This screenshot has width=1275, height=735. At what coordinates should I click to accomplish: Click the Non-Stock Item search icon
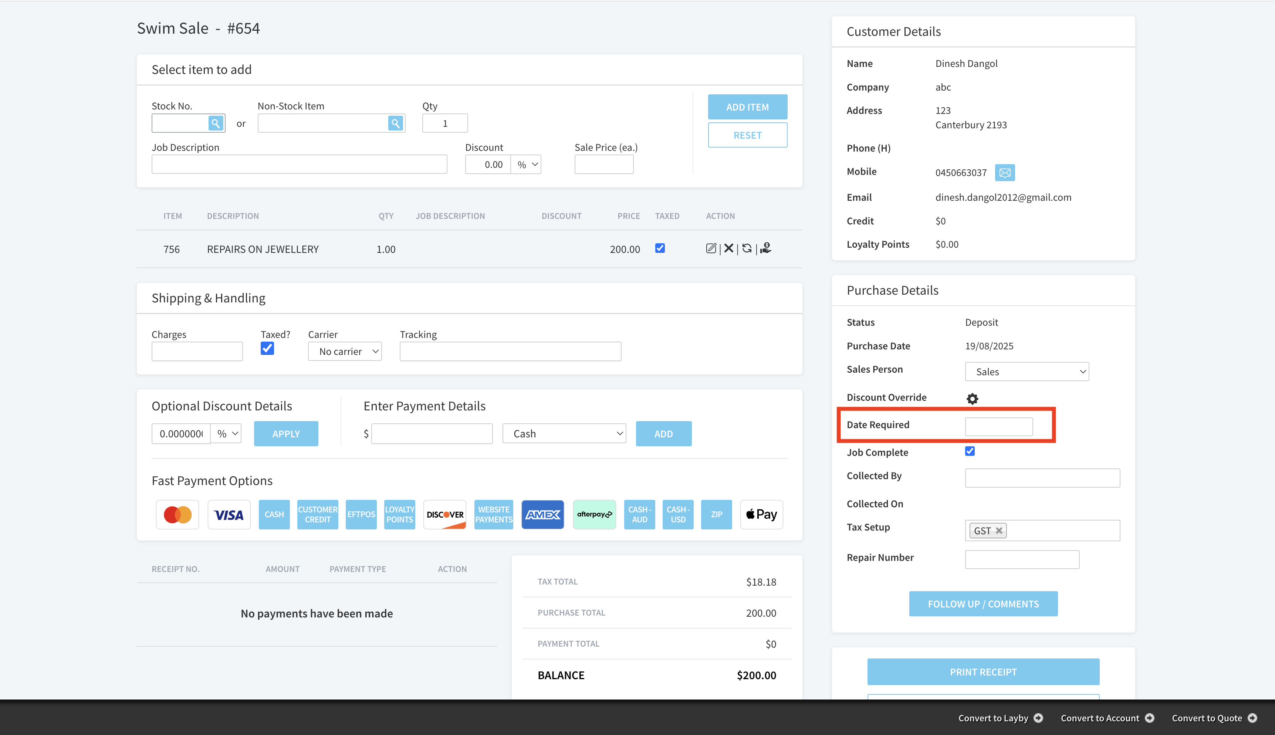pos(395,123)
